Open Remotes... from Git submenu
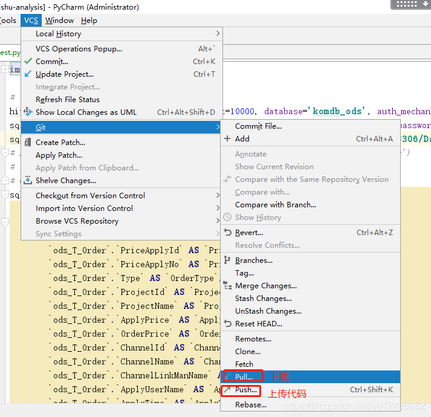The height and width of the screenshot is (417, 431). click(x=310, y=338)
